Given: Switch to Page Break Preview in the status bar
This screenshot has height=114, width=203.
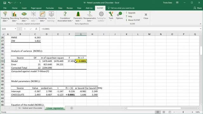Looking at the screenshot, I should pyautogui.click(x=170, y=112).
